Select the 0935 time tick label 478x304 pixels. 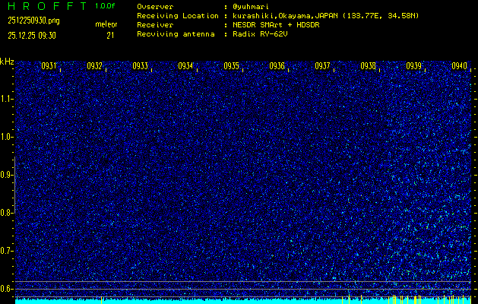tap(231, 66)
